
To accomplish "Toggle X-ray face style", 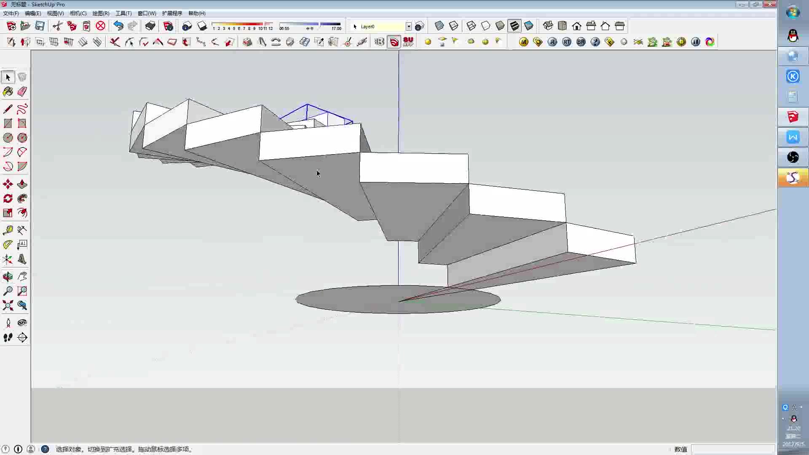I will (439, 26).
